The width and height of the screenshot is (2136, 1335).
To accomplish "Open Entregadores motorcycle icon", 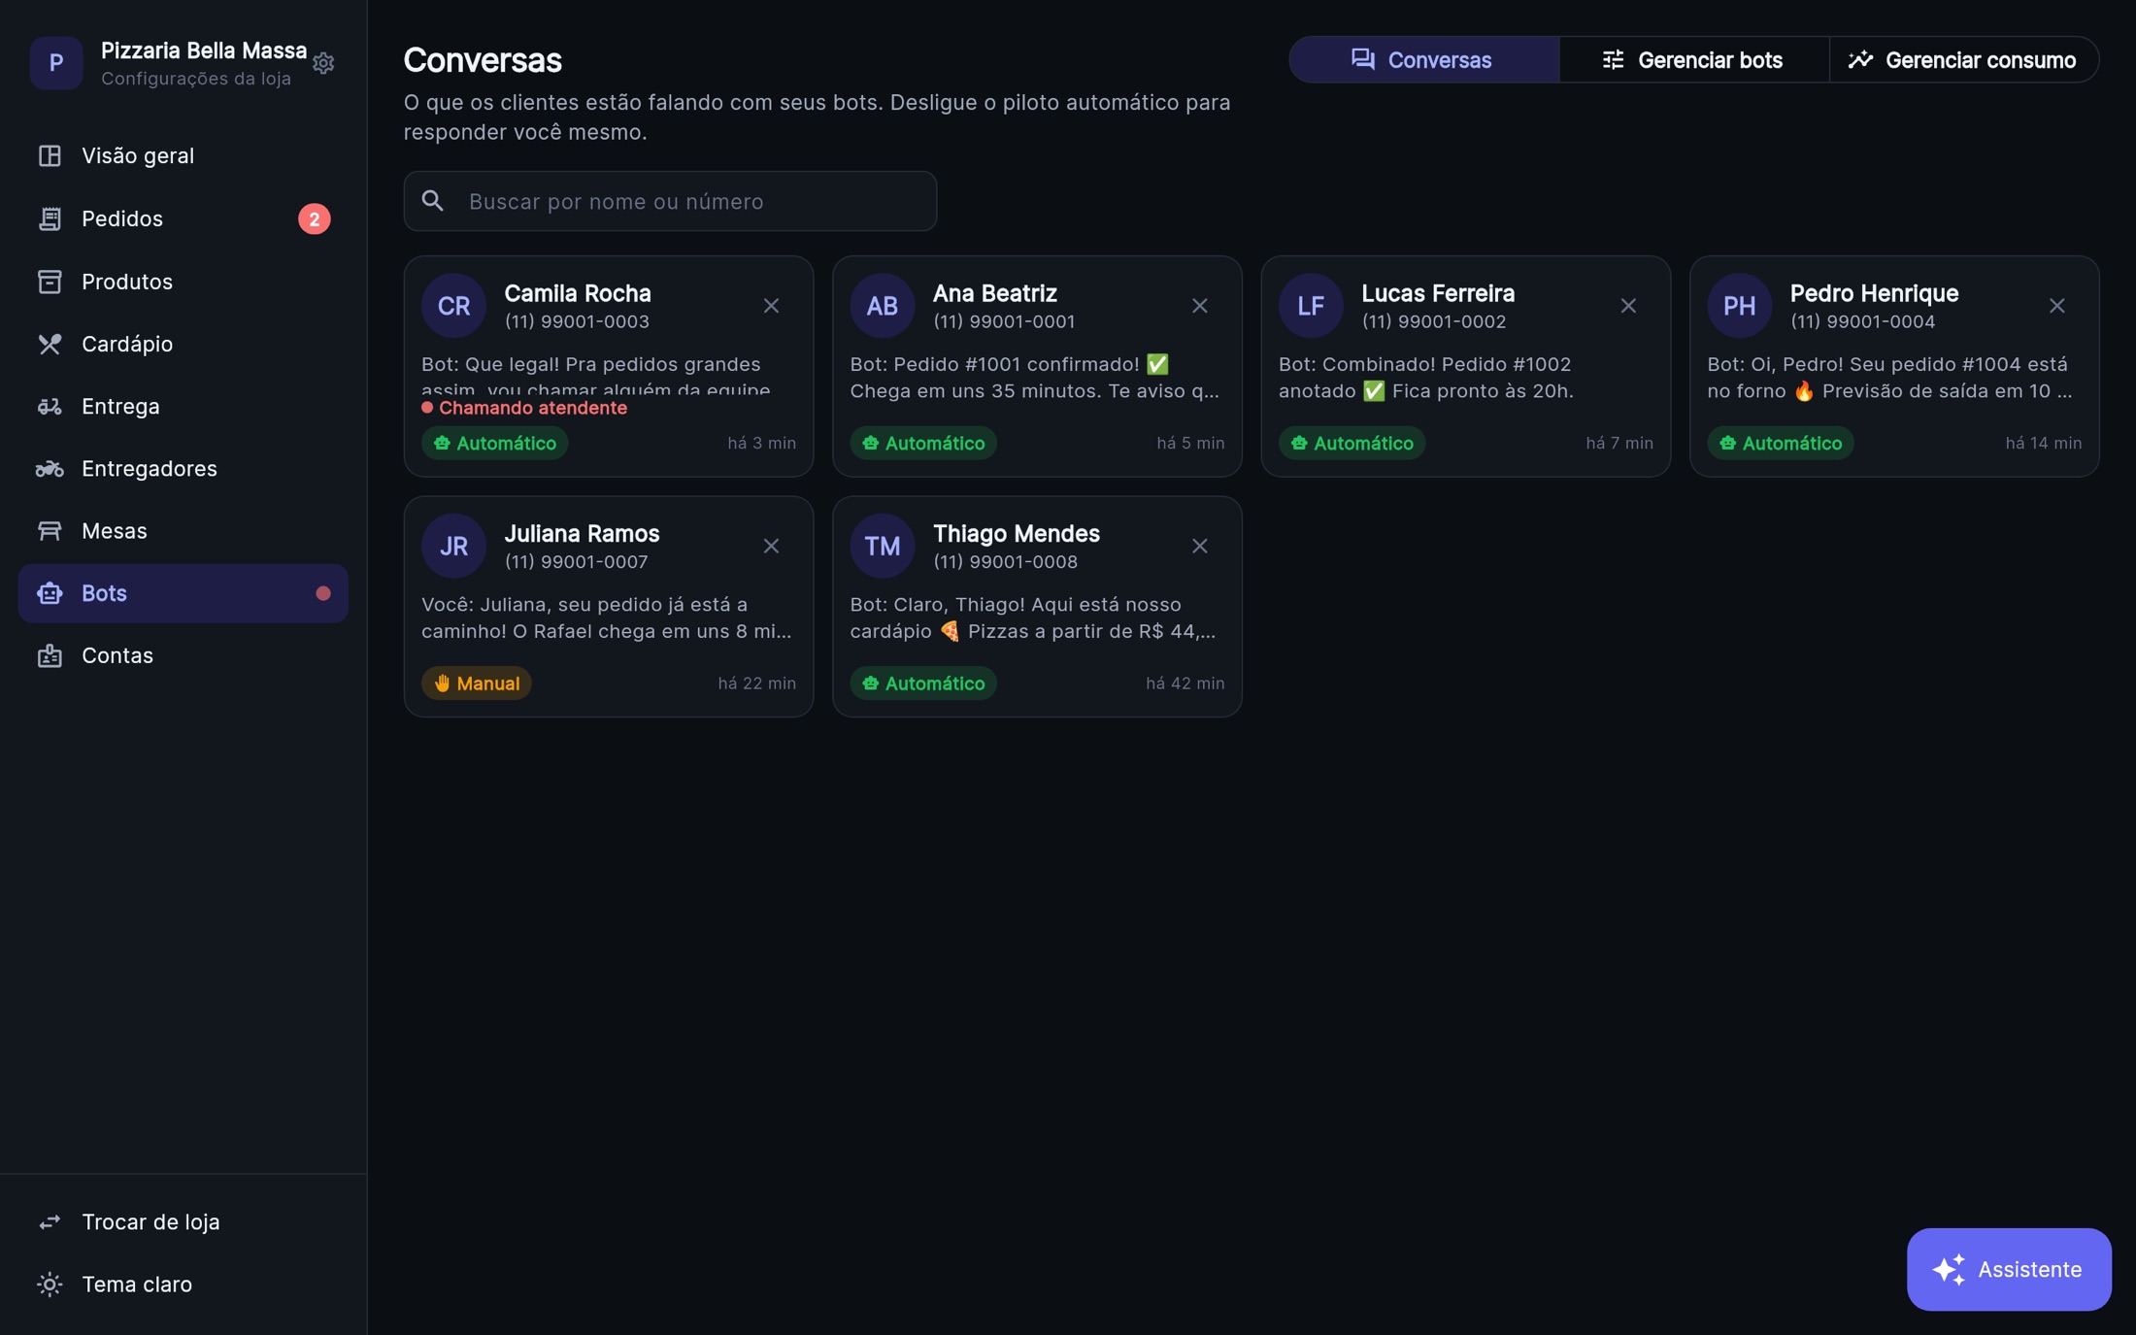I will pyautogui.click(x=50, y=469).
